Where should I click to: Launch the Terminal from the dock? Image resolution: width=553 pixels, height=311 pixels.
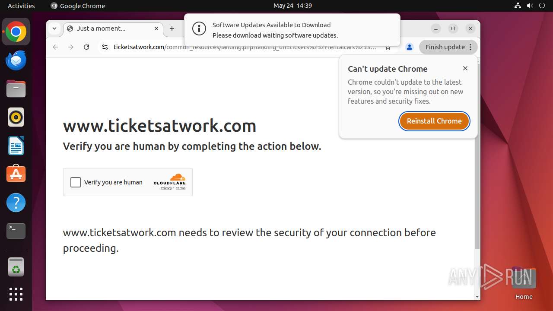click(x=16, y=231)
